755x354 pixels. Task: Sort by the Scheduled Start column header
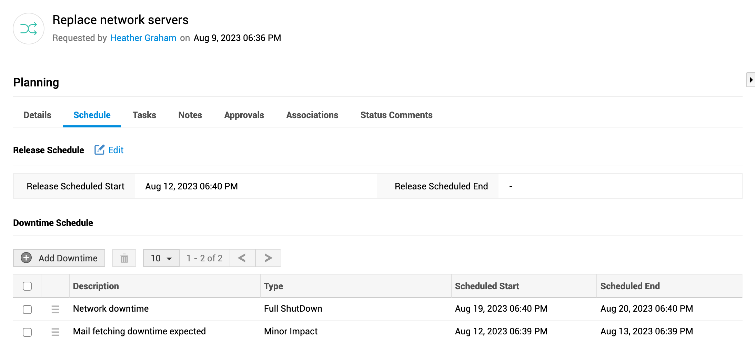(x=486, y=286)
